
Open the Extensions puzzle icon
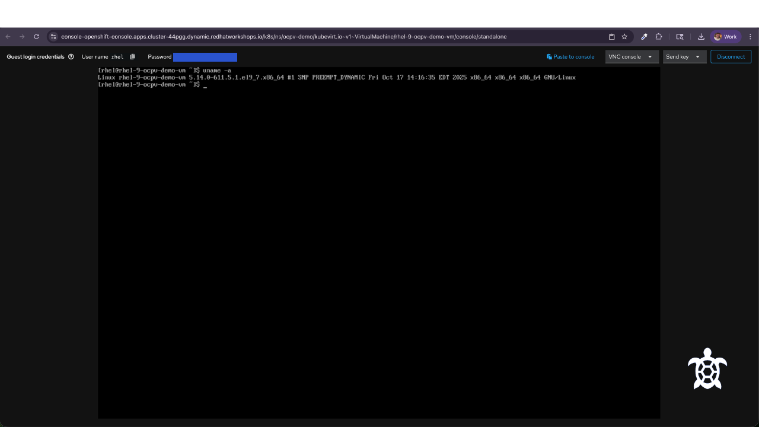point(659,37)
